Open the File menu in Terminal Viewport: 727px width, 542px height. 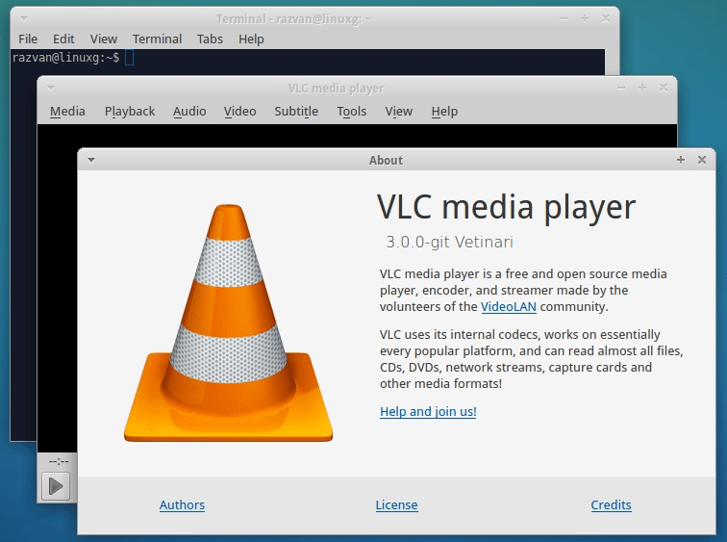coord(28,39)
